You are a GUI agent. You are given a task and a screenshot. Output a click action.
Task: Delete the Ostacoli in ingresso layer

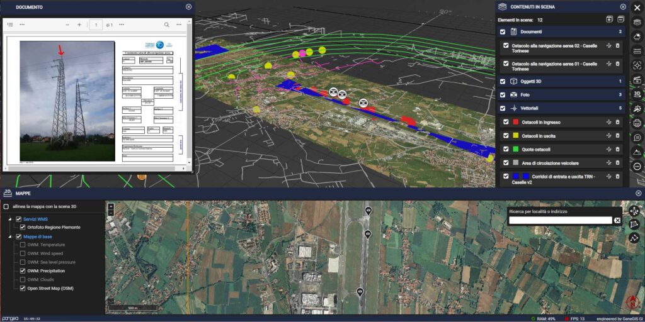pos(617,122)
